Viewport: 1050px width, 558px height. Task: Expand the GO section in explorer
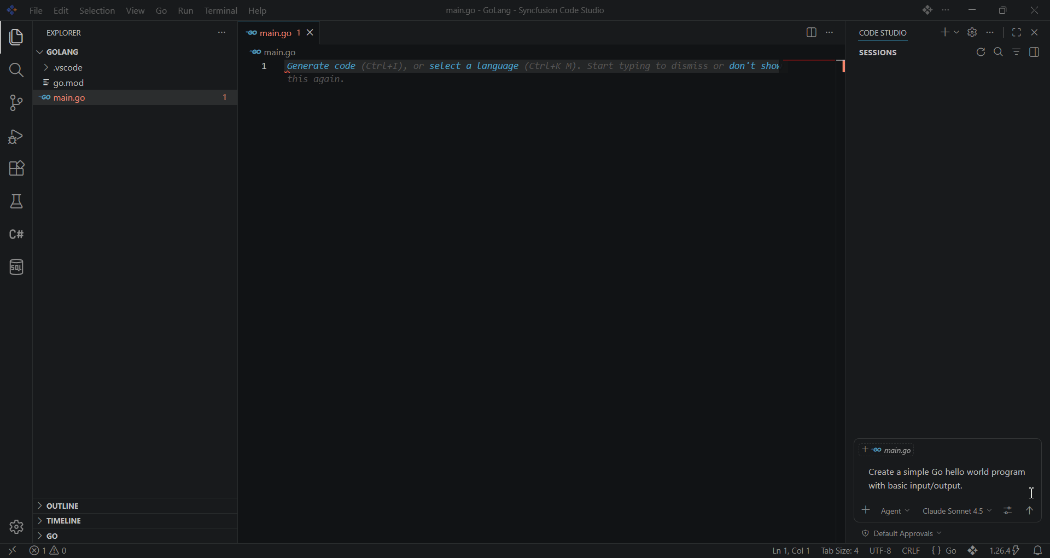coord(135,536)
